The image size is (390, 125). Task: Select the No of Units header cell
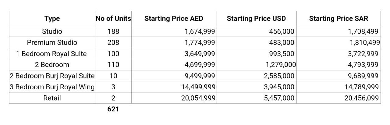[113, 18]
